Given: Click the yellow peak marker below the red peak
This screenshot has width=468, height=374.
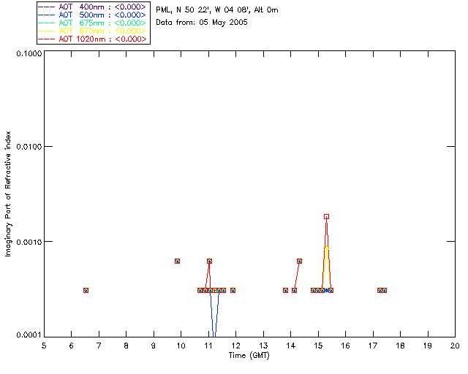Looking at the screenshot, I should (327, 248).
